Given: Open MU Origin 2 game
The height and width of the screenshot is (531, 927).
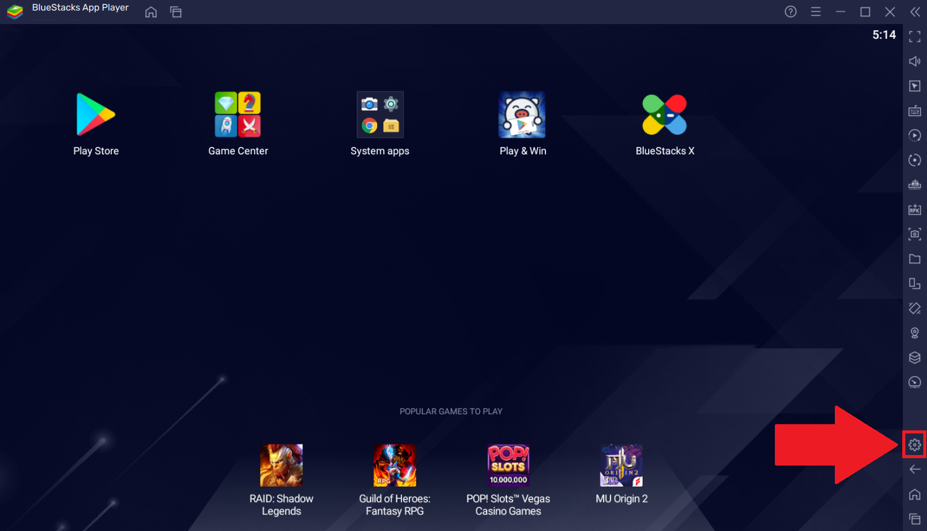Looking at the screenshot, I should point(622,465).
